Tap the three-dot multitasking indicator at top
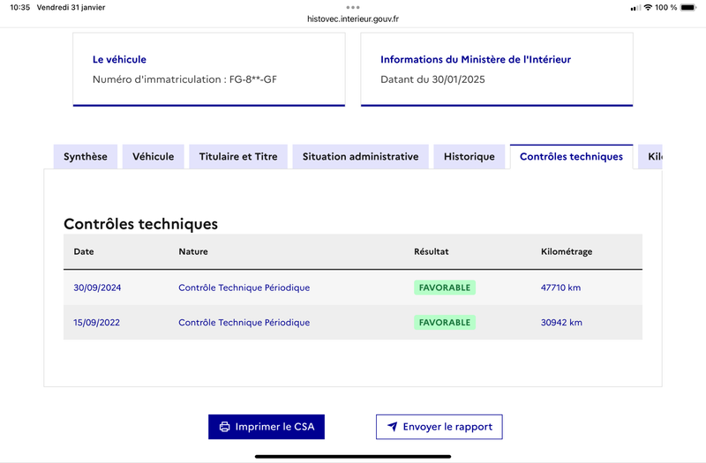The image size is (706, 463). coord(353,7)
